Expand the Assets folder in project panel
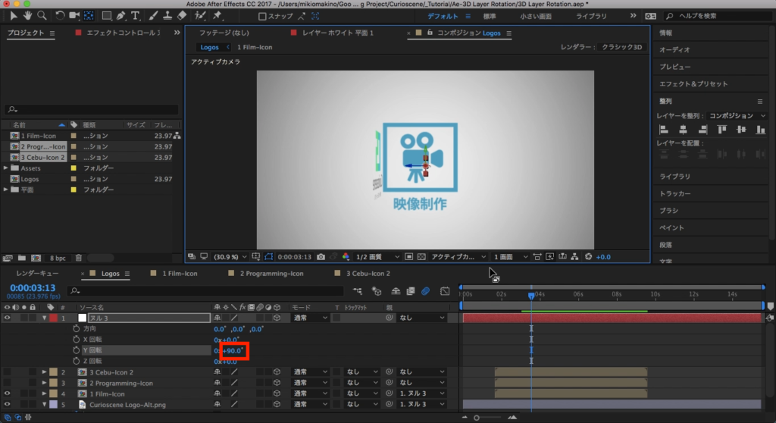The image size is (776, 423). [x=6, y=168]
